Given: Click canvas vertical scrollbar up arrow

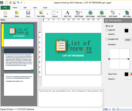Looking at the screenshot, I should pos(102,20).
